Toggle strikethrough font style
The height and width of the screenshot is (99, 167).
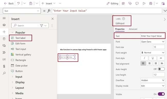tap(161, 58)
